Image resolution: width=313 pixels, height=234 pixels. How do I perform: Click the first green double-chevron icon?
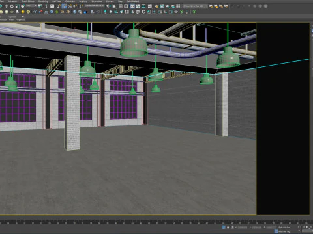pyautogui.click(x=181, y=12)
